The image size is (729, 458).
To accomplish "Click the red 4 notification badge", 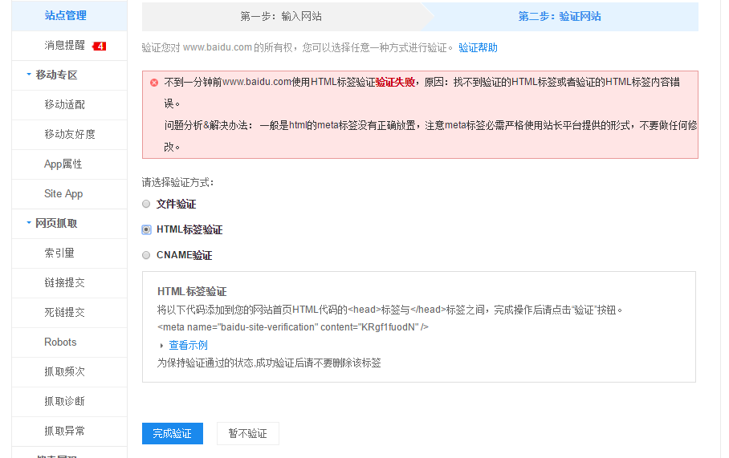I will (x=100, y=46).
